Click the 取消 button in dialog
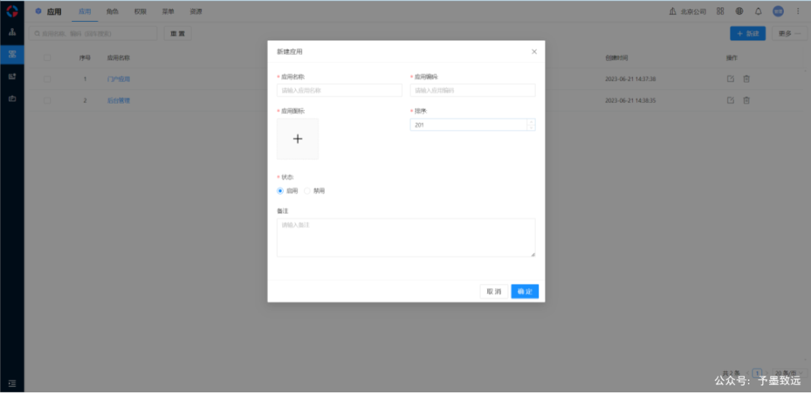Screen dimensions: 811x393 (x=494, y=291)
